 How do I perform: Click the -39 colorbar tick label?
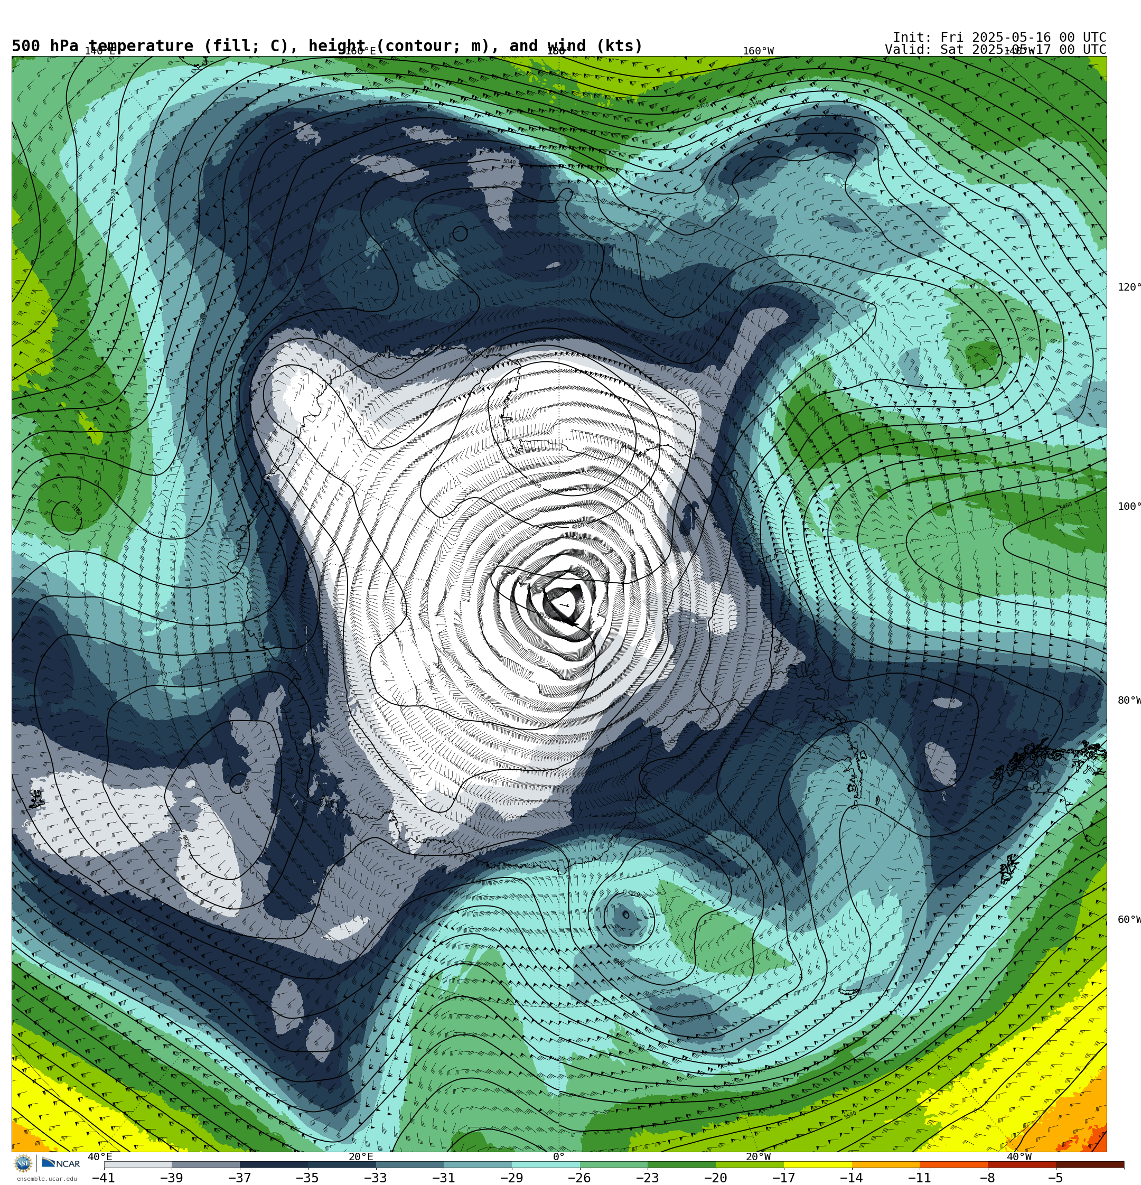(x=171, y=1178)
